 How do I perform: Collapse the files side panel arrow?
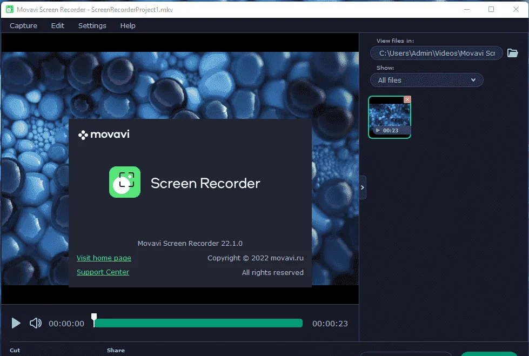363,187
